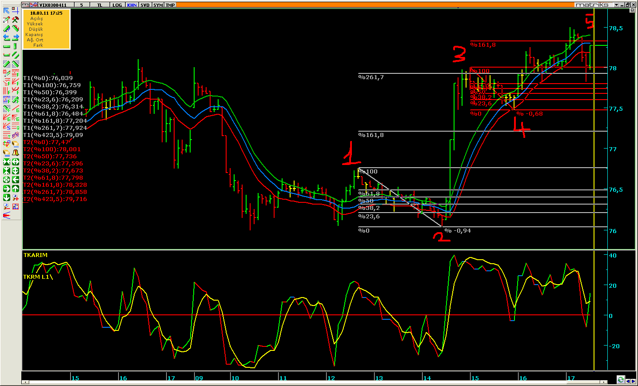
Task: Open the hammer and wrench settings tool
Action: pyautogui.click(x=16, y=20)
